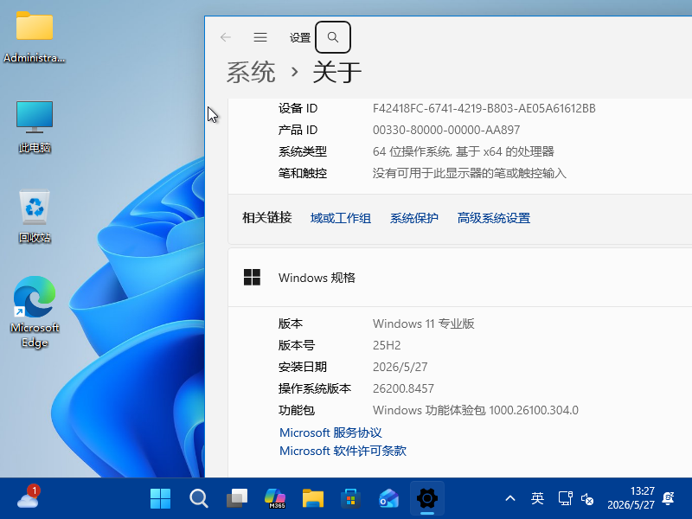This screenshot has width=692, height=519.
Task: Click the 操作系统版本 value 26200.8457
Action: pyautogui.click(x=403, y=388)
